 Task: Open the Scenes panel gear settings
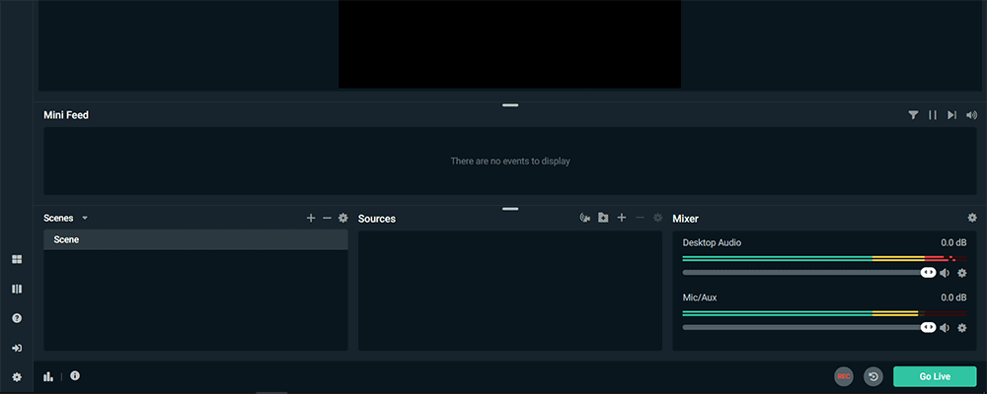pos(343,218)
